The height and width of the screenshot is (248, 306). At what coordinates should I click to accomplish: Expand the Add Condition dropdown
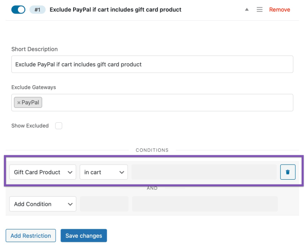point(43,204)
